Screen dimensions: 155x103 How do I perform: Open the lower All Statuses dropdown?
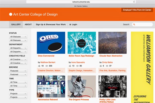[18, 40]
